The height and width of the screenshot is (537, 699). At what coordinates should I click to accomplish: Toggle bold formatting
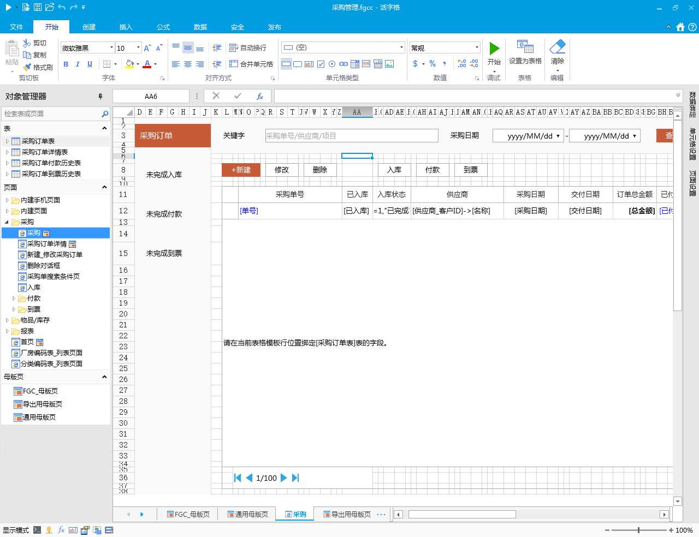pyautogui.click(x=66, y=64)
